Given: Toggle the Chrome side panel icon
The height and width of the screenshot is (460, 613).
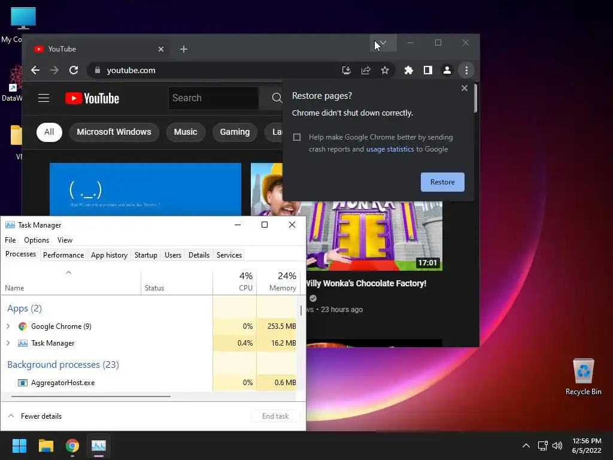Looking at the screenshot, I should [427, 70].
